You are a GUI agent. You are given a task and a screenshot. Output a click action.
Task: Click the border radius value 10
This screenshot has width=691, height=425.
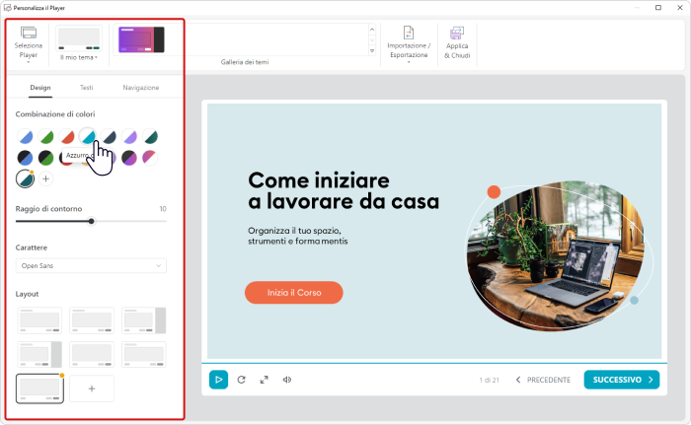point(163,209)
